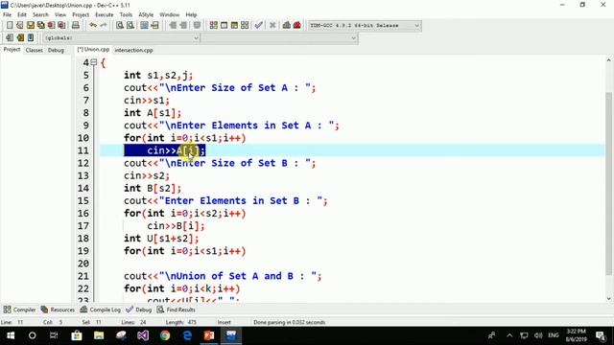The width and height of the screenshot is (614, 345).
Task: Click the Redo toolbar icon
Action: 104,26
